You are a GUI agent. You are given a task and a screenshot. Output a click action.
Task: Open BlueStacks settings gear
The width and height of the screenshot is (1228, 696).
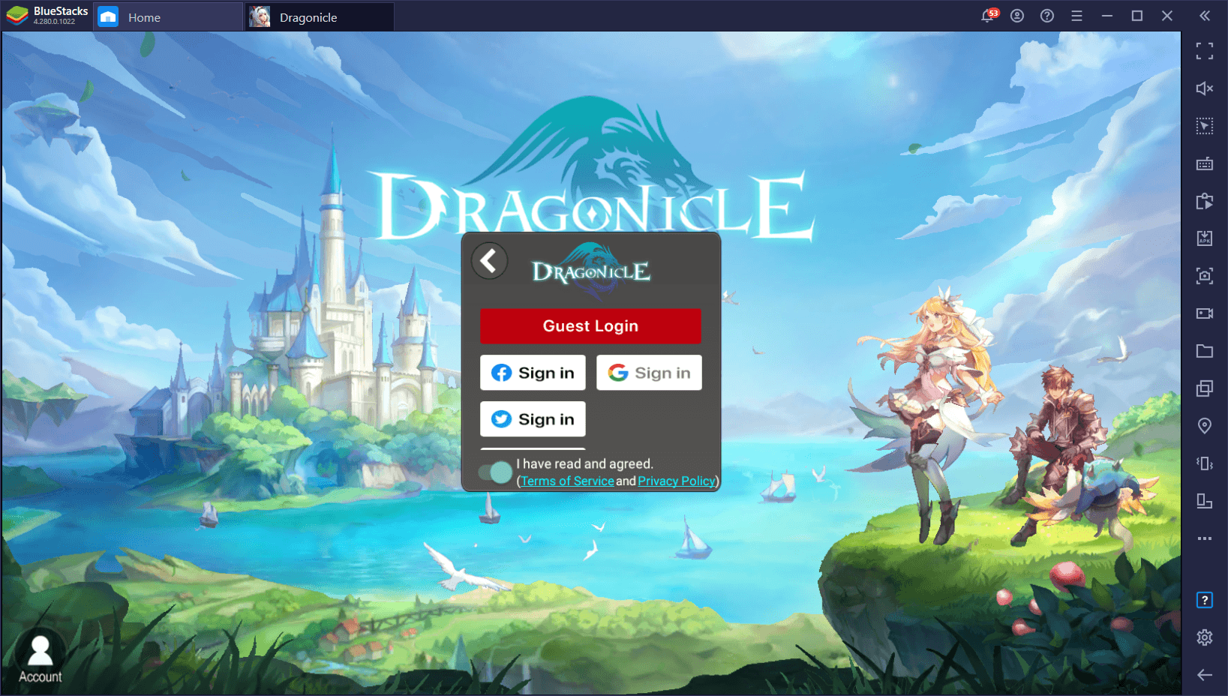(1205, 637)
